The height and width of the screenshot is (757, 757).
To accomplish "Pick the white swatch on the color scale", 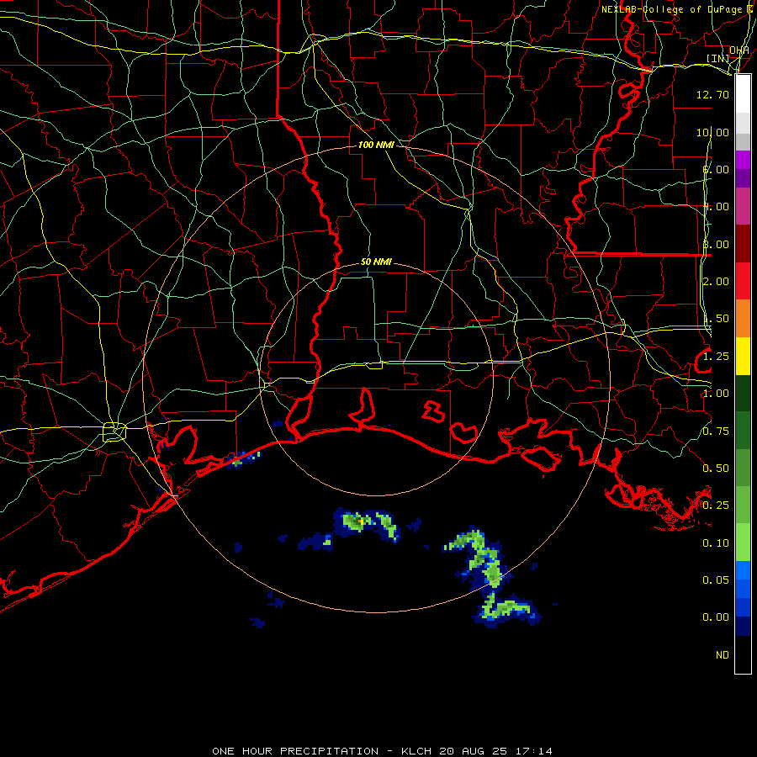I will tap(743, 94).
